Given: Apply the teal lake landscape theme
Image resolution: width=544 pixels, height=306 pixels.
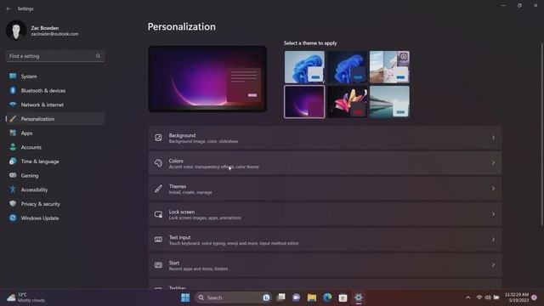Looking at the screenshot, I should pos(389,102).
